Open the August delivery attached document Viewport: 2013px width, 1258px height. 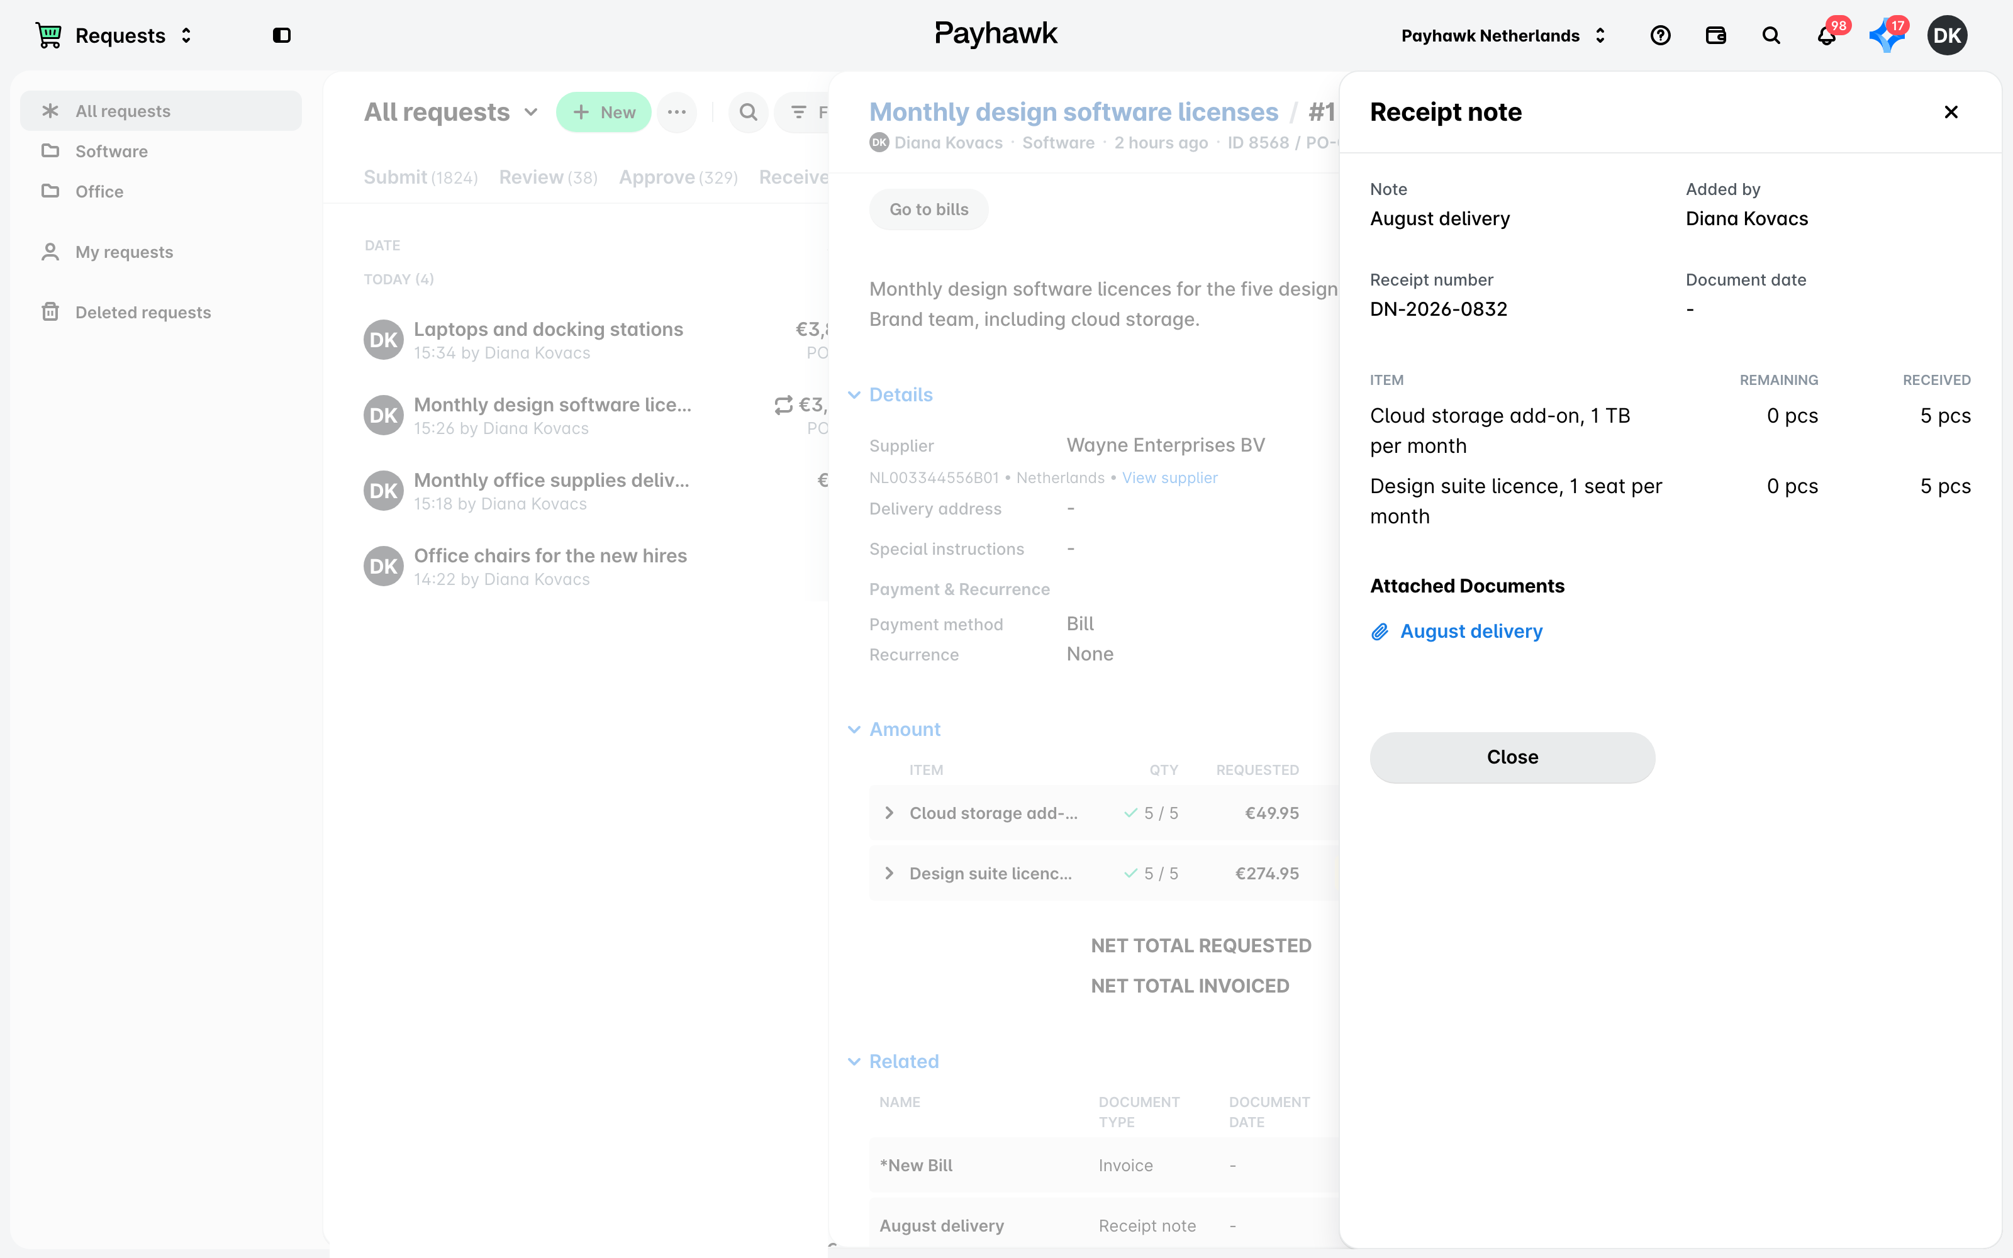1471,632
